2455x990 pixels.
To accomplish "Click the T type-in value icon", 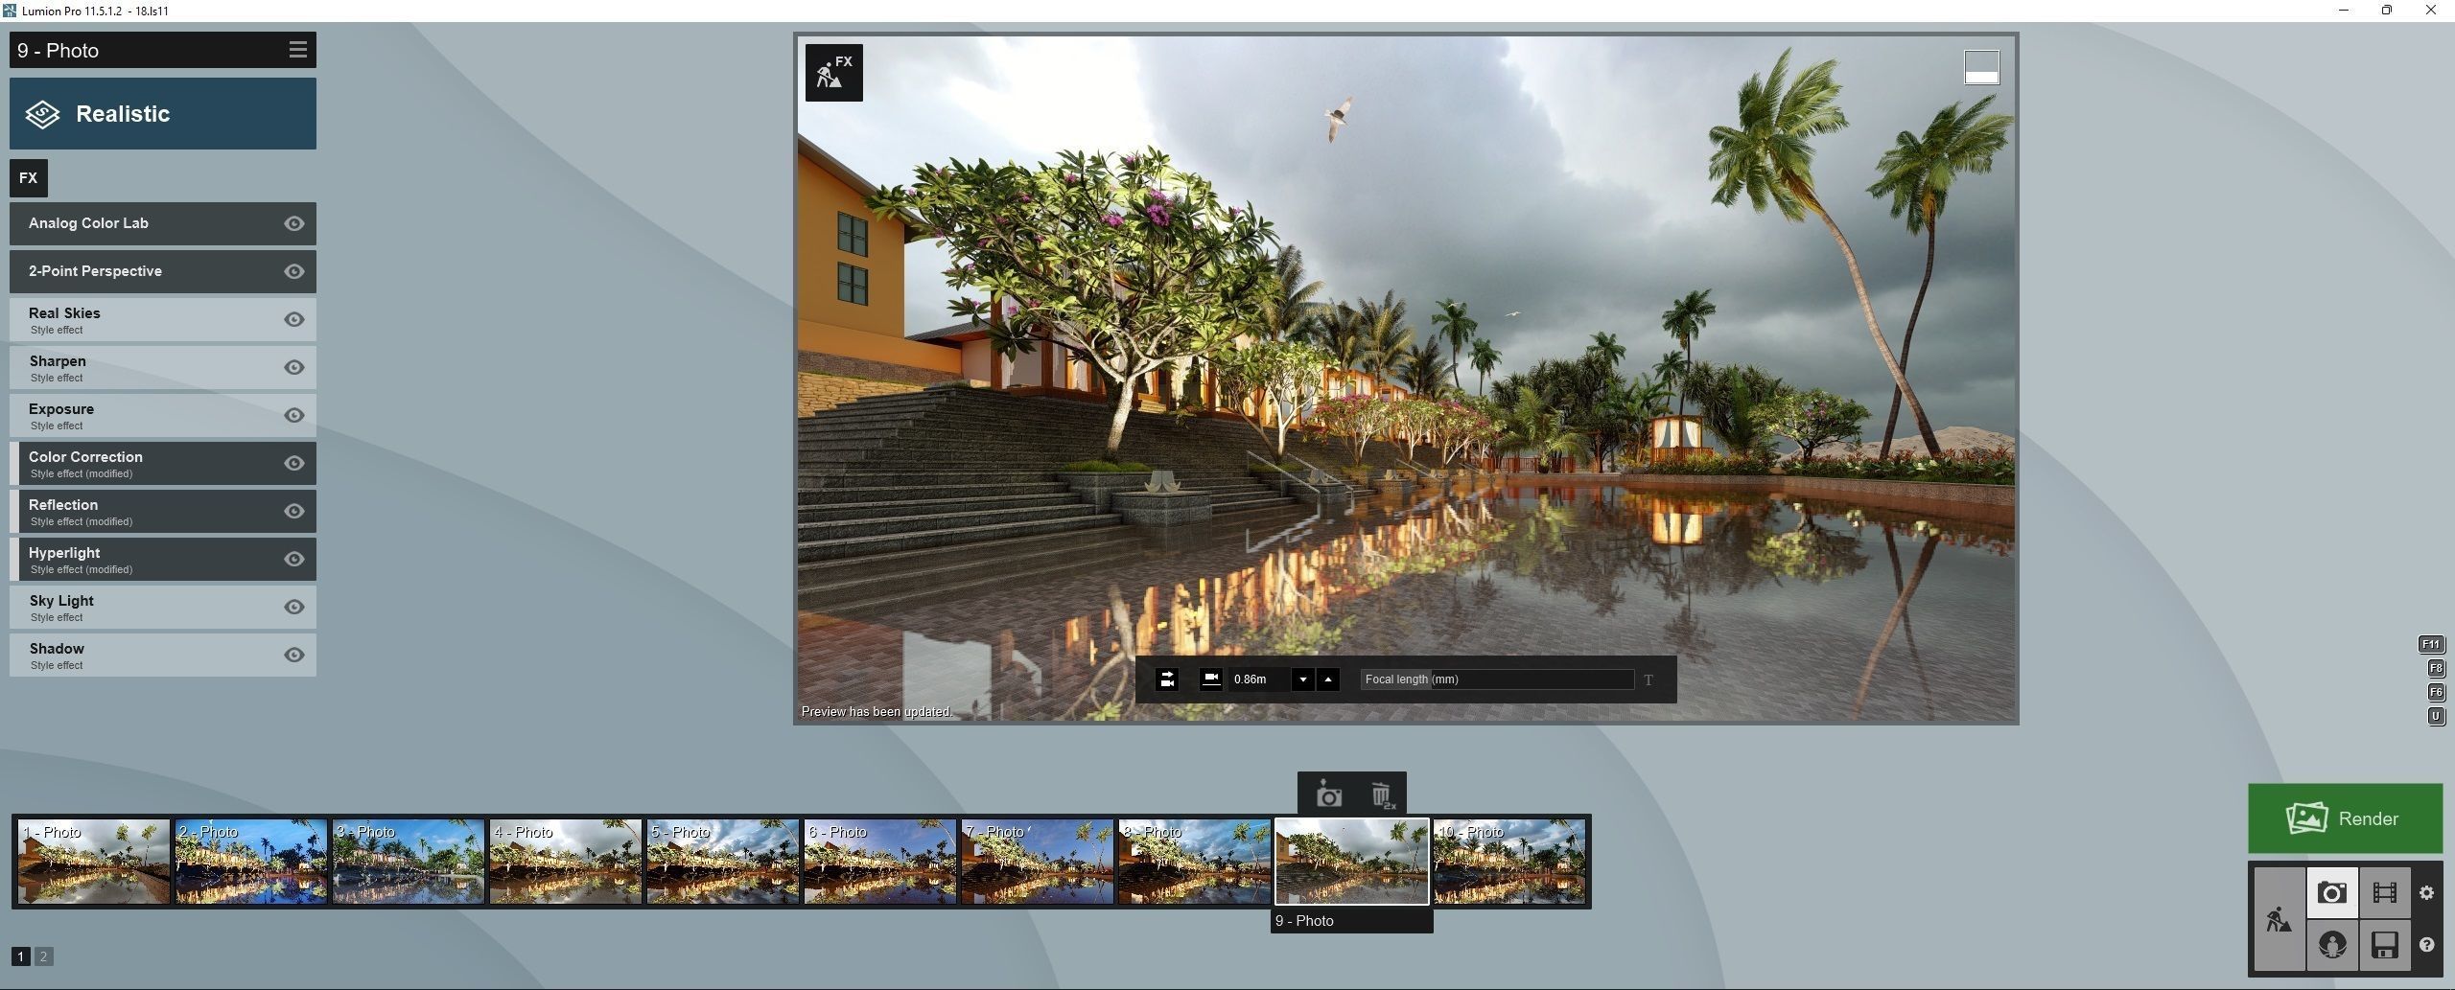I will (1648, 680).
